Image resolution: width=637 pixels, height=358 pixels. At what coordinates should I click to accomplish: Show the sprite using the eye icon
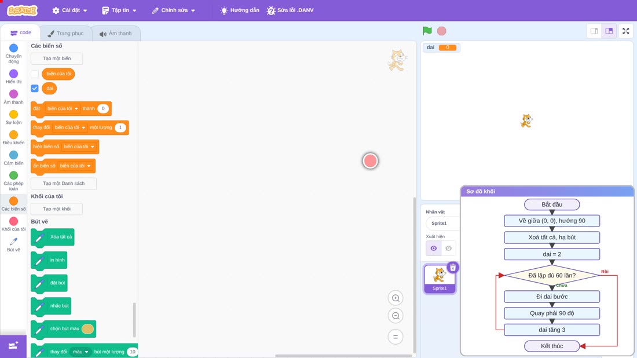point(434,249)
